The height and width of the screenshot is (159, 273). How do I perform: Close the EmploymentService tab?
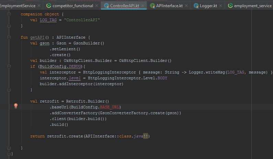click(39, 6)
